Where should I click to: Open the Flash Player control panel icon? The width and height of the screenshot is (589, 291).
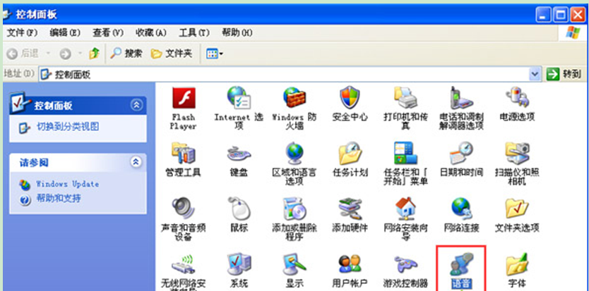click(x=183, y=98)
